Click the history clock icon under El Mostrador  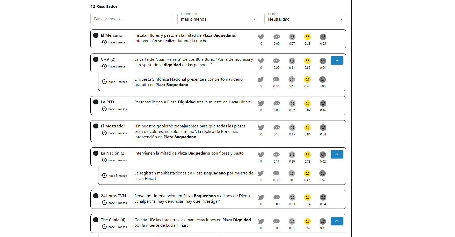pos(104,133)
